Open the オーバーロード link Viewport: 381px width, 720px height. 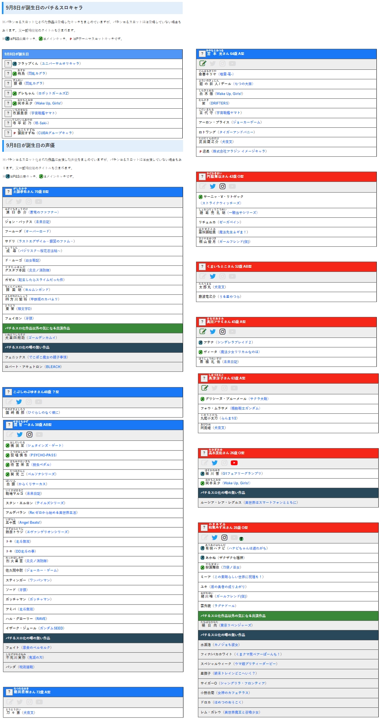click(x=37, y=231)
